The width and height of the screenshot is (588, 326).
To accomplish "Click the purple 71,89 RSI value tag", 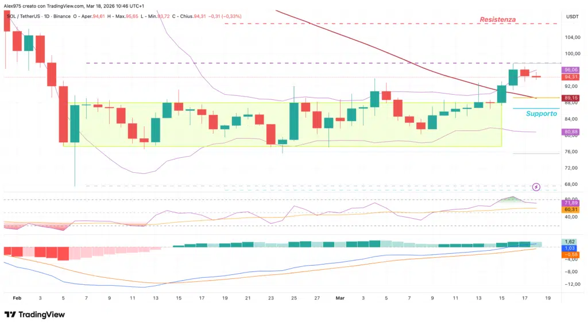I will (571, 203).
